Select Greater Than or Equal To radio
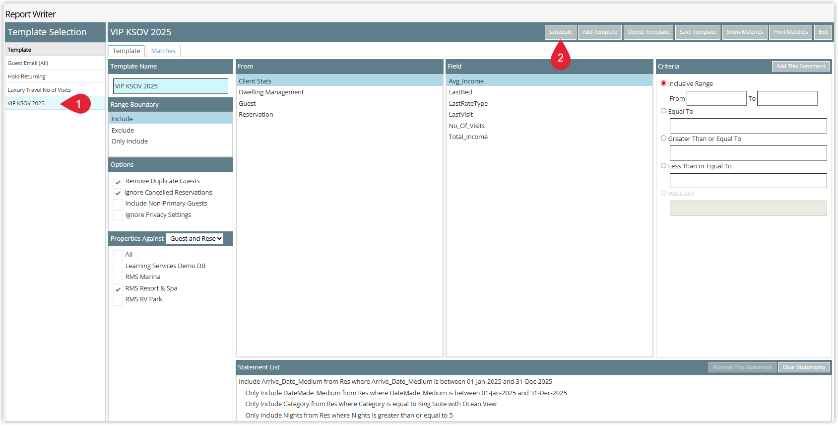 tap(663, 139)
